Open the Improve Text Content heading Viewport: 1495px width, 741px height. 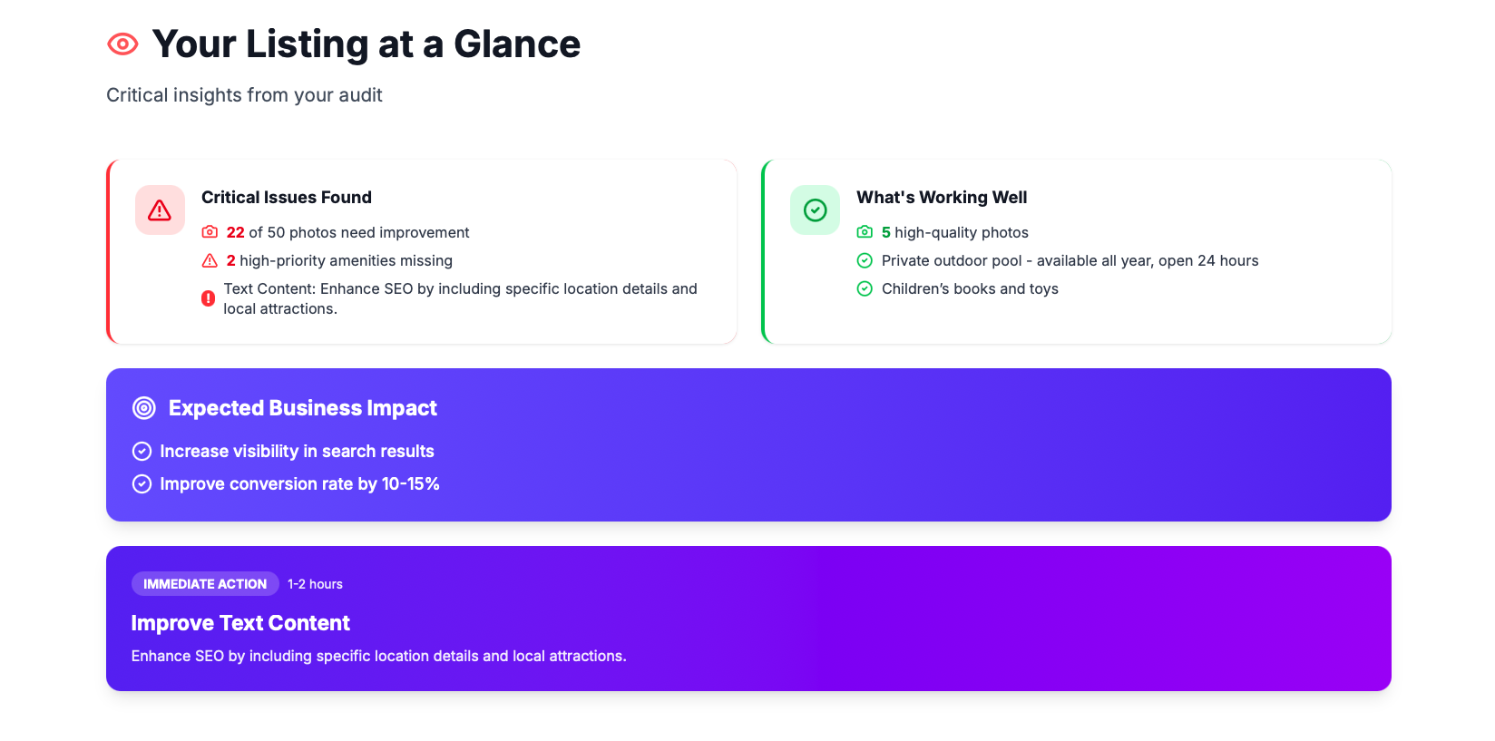click(240, 623)
